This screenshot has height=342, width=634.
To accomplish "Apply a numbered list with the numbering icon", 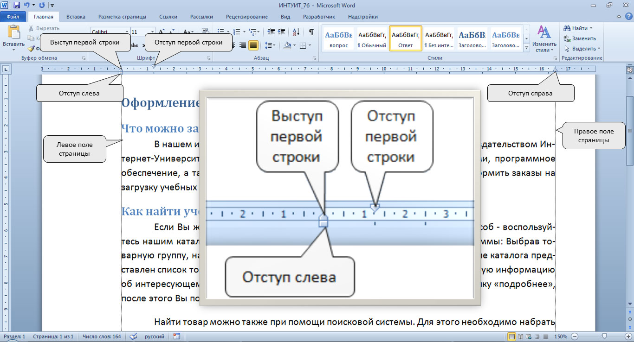I will tap(236, 32).
